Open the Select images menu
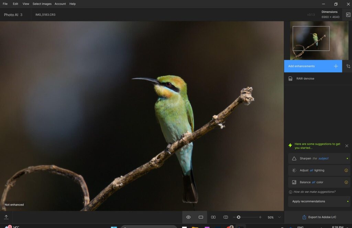Viewport: 352px width, 228px height. click(x=42, y=4)
